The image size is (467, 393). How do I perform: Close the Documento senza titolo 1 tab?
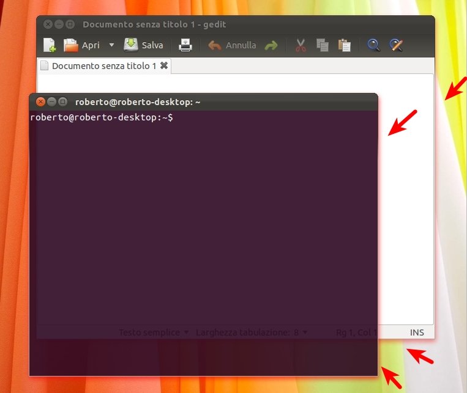click(164, 65)
